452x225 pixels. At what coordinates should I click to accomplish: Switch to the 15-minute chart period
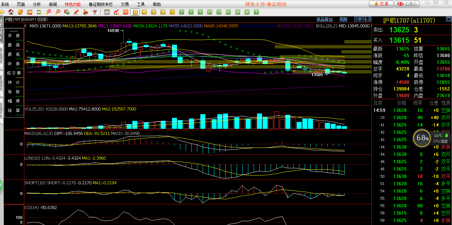pos(210,12)
